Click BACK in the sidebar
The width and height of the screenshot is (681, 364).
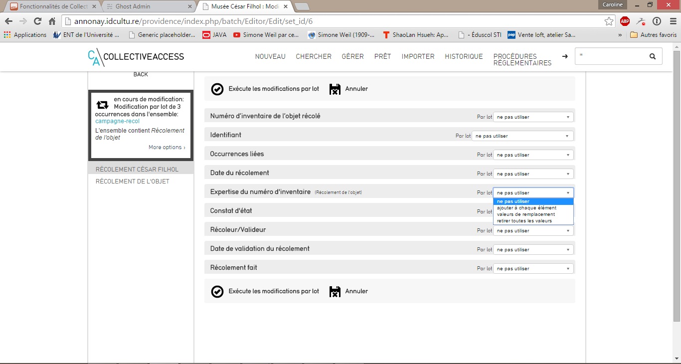tap(141, 74)
